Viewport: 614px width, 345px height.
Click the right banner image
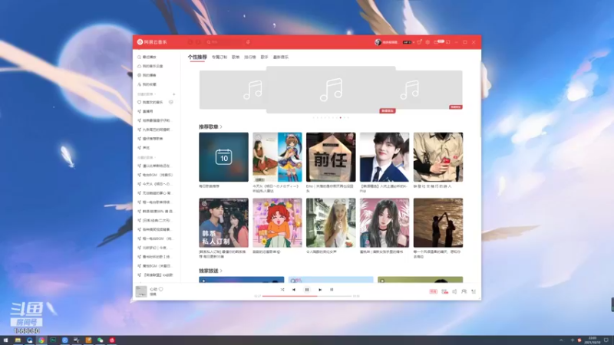coord(429,90)
